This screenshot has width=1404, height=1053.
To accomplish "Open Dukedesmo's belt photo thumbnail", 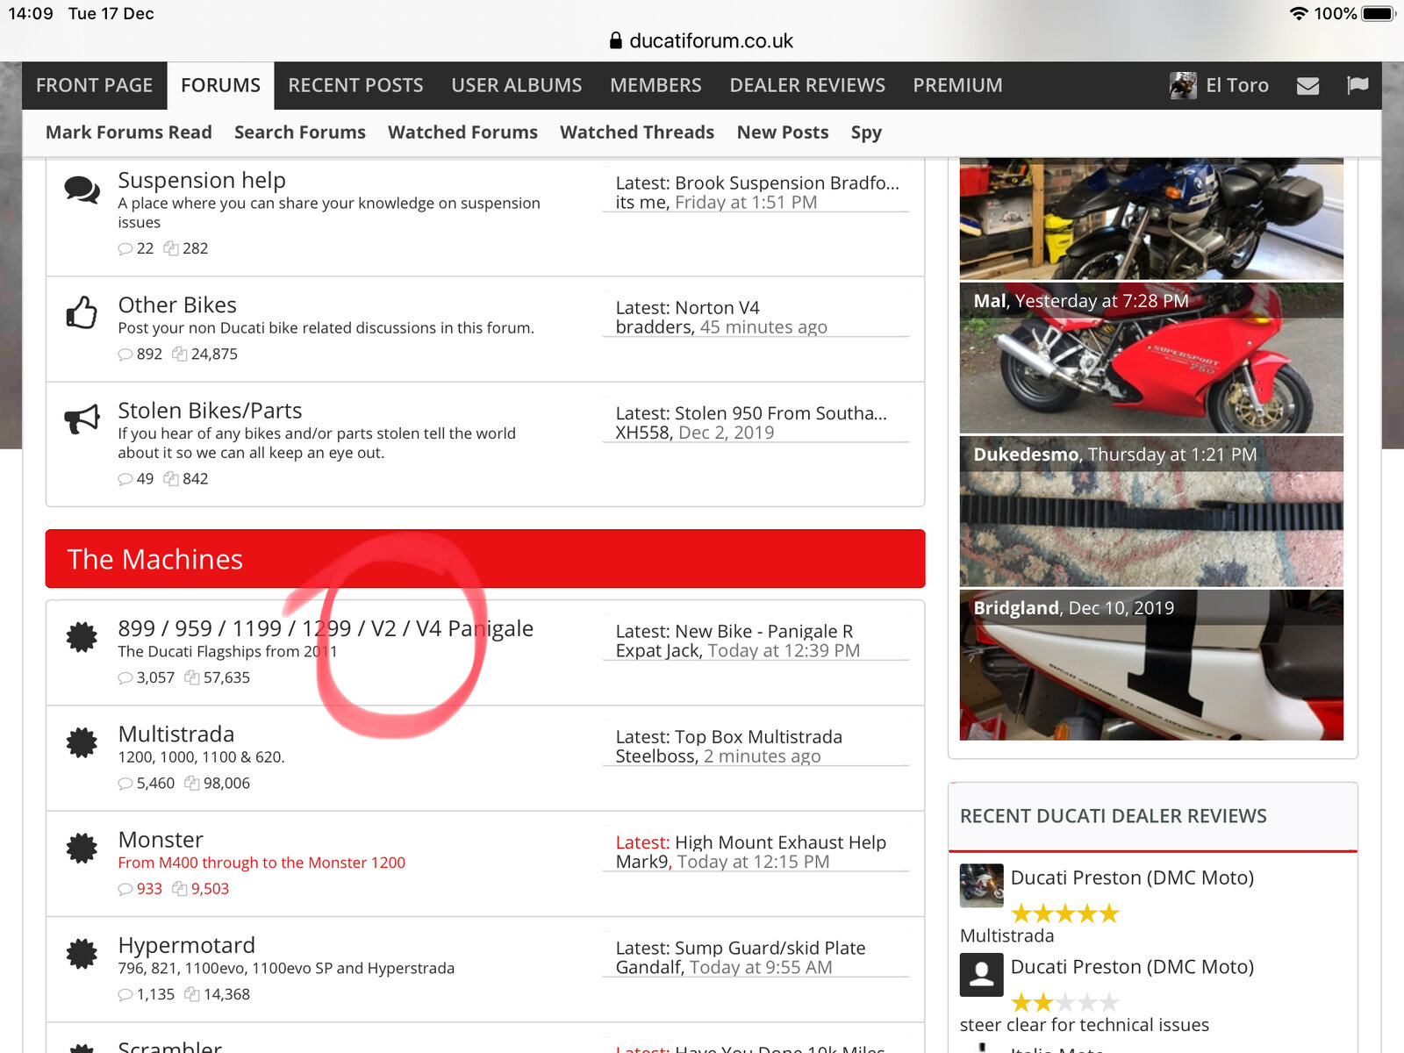I will pos(1151,512).
